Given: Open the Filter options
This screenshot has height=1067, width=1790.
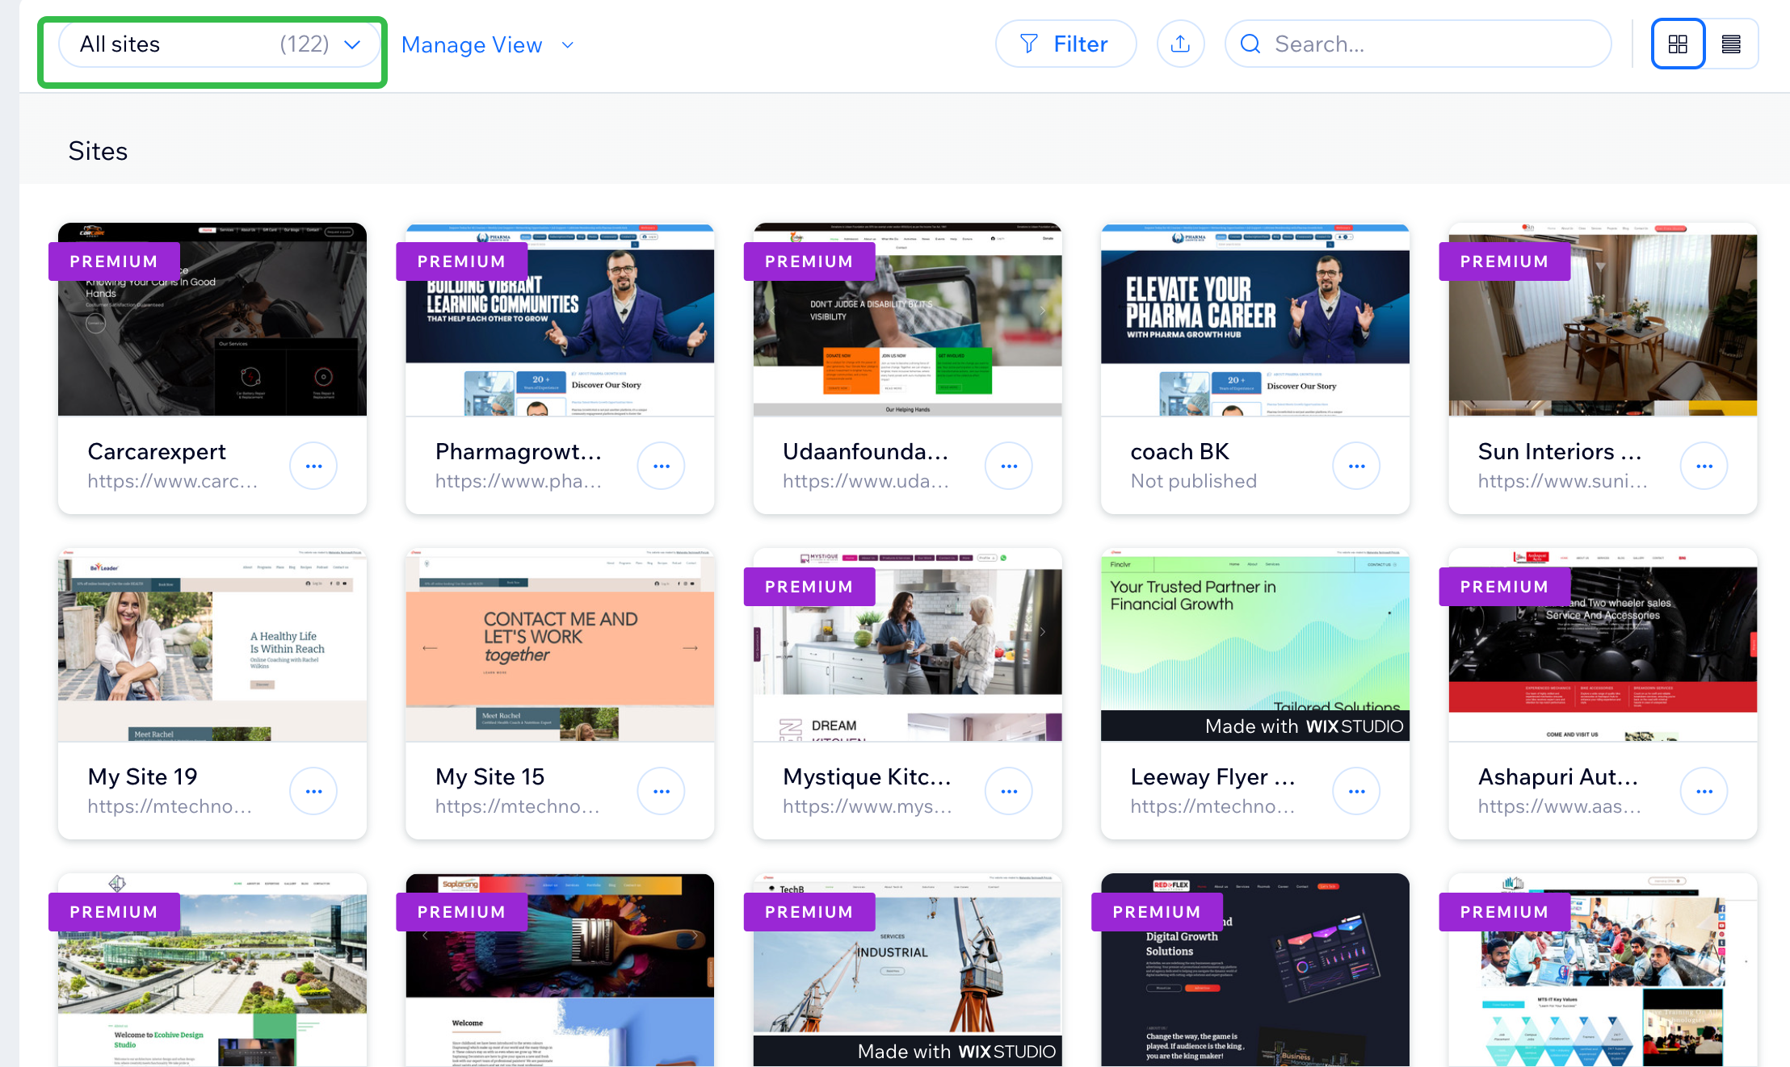Looking at the screenshot, I should pyautogui.click(x=1065, y=44).
